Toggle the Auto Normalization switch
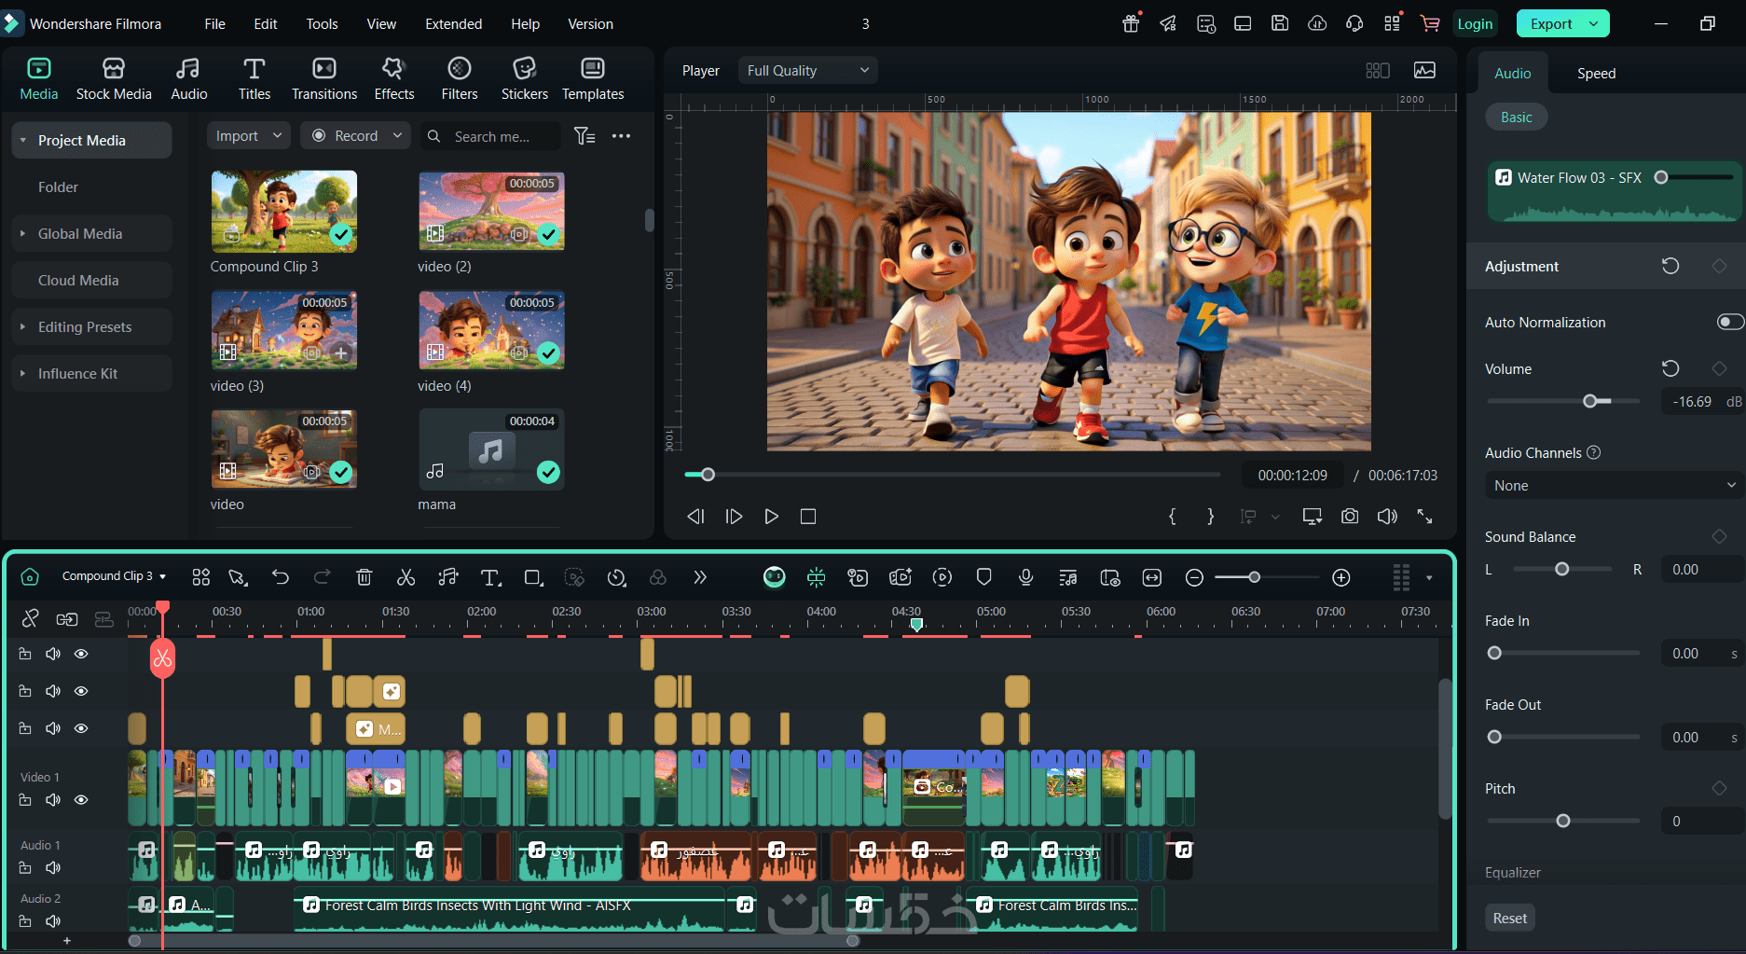Viewport: 1746px width, 954px height. click(x=1729, y=322)
